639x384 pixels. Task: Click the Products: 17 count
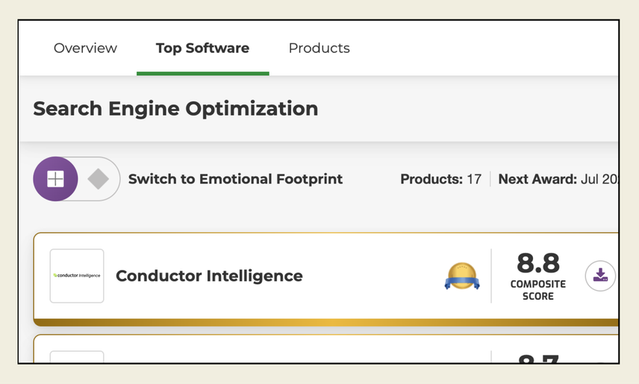(x=440, y=179)
